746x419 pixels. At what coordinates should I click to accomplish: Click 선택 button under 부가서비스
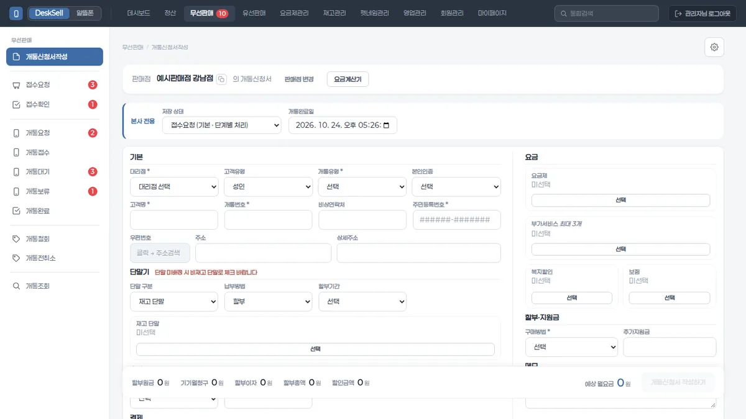(620, 249)
